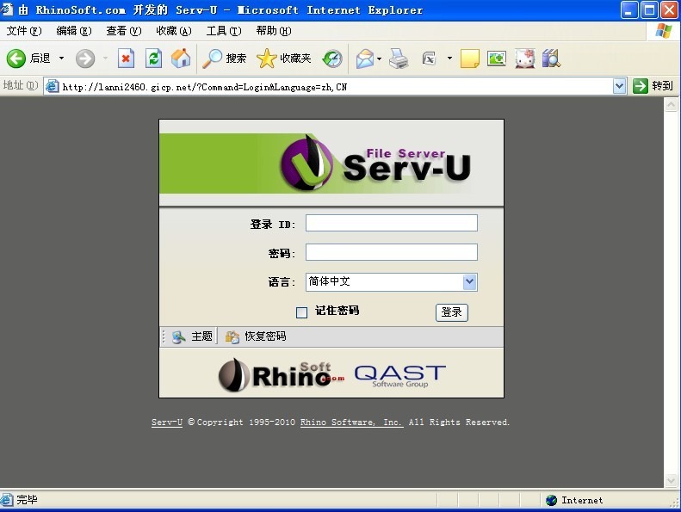This screenshot has width=681, height=512.
Task: Open the Serv-U footer link
Action: coord(167,423)
